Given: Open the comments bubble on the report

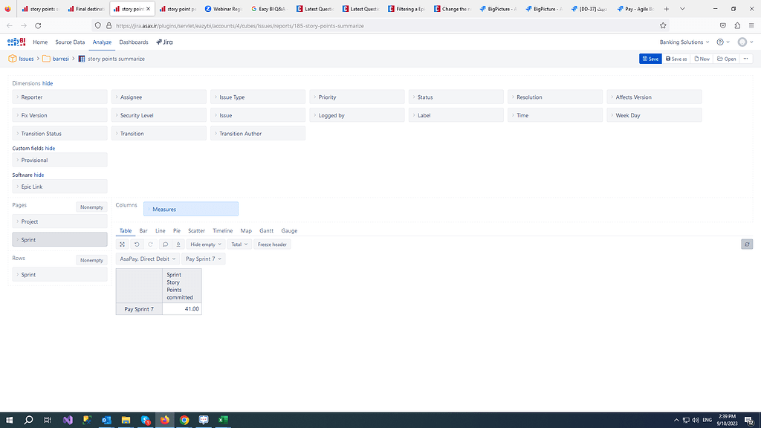Looking at the screenshot, I should coord(165,244).
